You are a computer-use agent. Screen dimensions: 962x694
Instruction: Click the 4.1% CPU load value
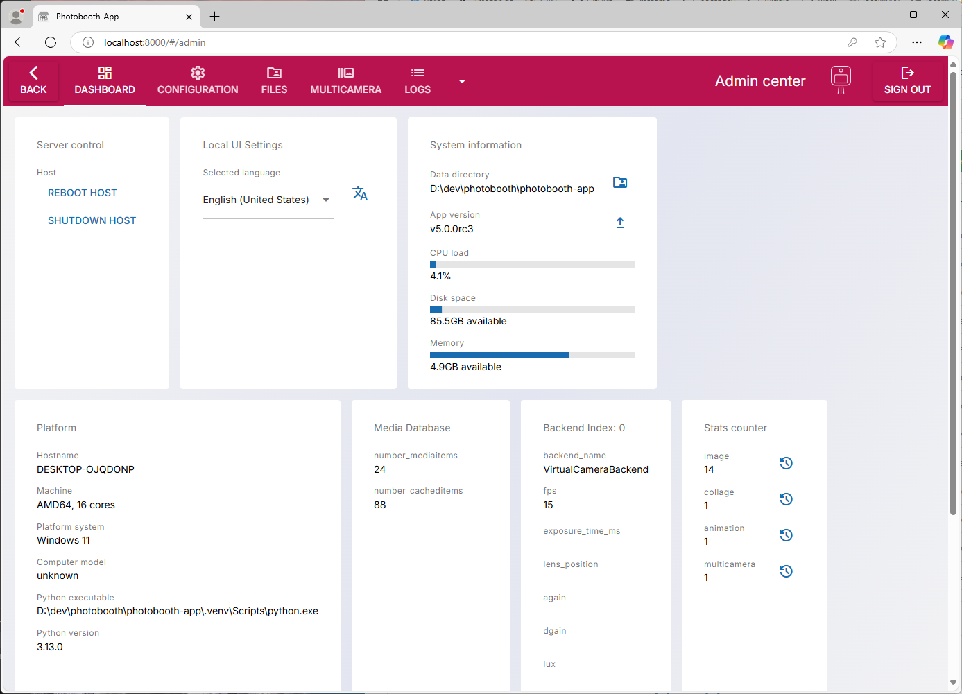coord(440,276)
